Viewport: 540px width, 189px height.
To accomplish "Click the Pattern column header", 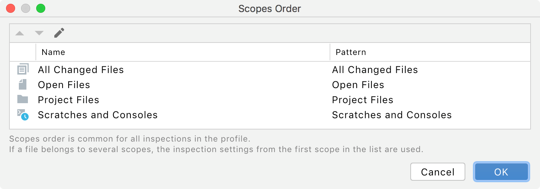I will (x=351, y=52).
